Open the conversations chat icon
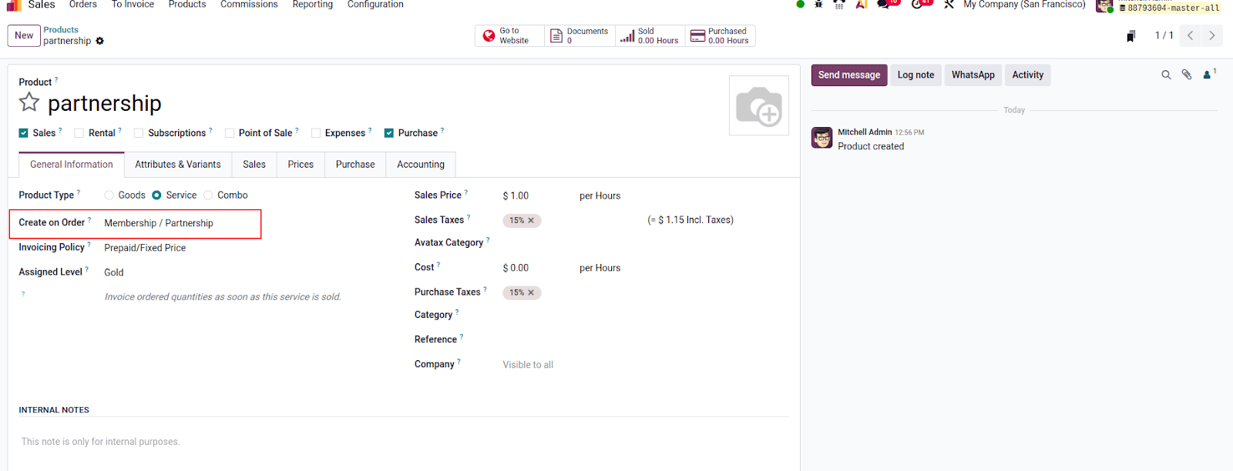The image size is (1233, 471). pyautogui.click(x=883, y=4)
